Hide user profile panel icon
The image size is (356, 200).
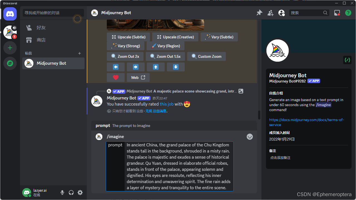pyautogui.click(x=281, y=13)
